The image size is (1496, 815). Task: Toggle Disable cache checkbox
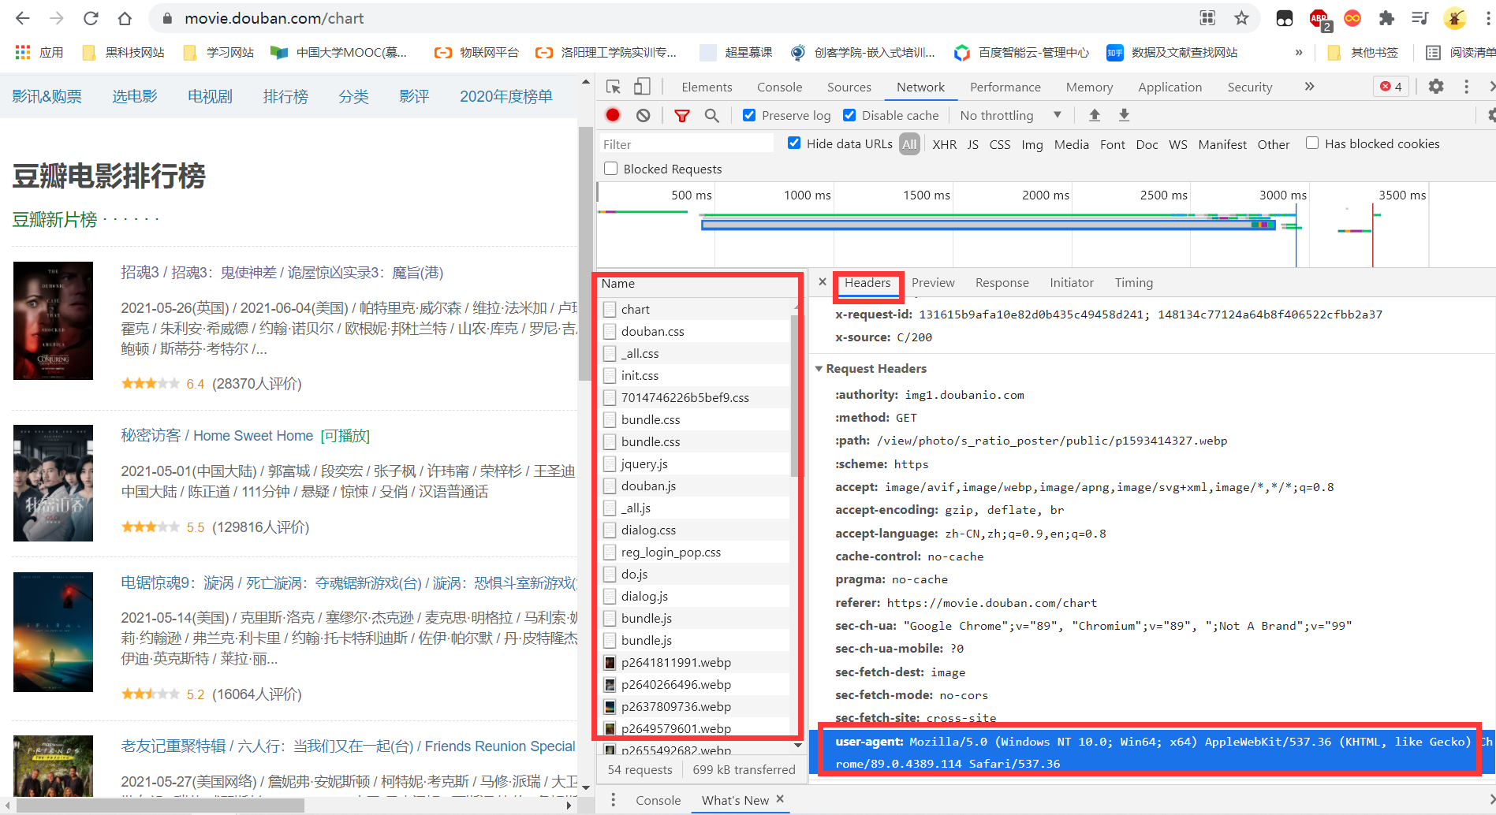click(849, 115)
